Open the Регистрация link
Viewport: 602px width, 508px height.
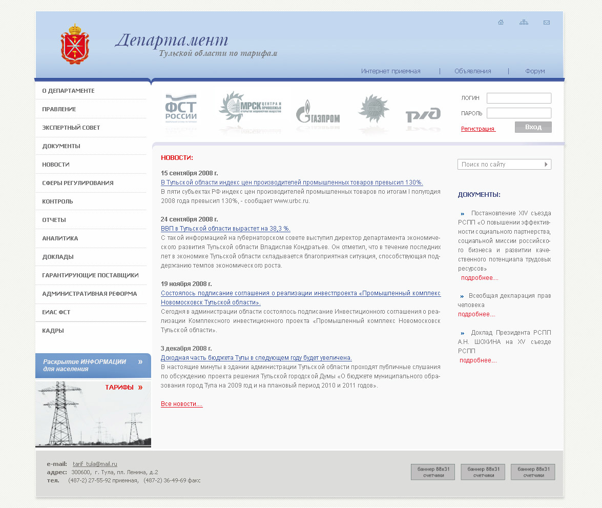(478, 129)
